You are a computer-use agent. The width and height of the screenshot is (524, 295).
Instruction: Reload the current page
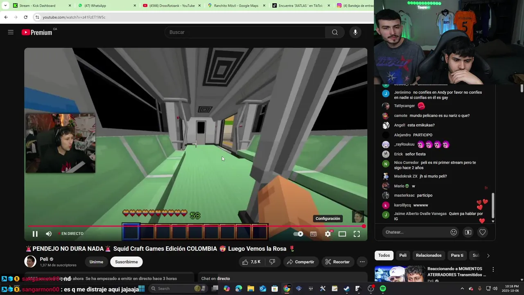[25, 17]
